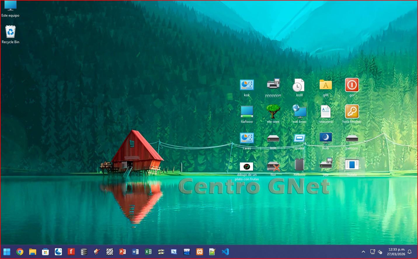Screen dimensions: 418x259
Task: Open the "wat broo" network monitor icon
Action: [299, 112]
